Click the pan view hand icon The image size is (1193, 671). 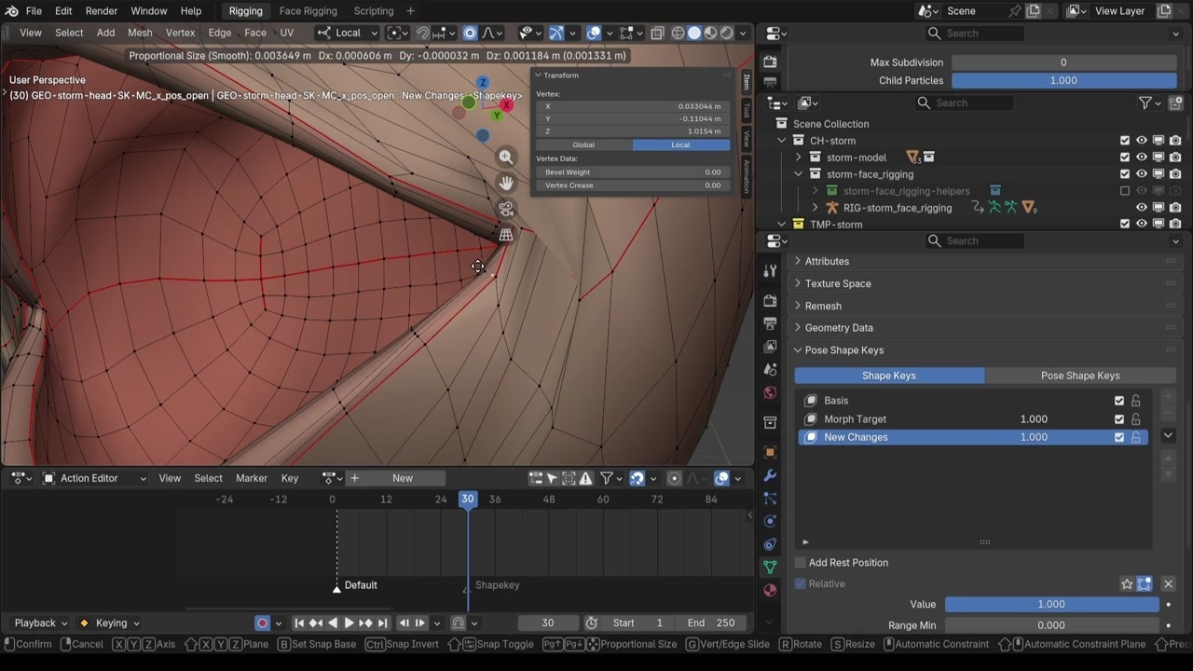click(x=506, y=184)
